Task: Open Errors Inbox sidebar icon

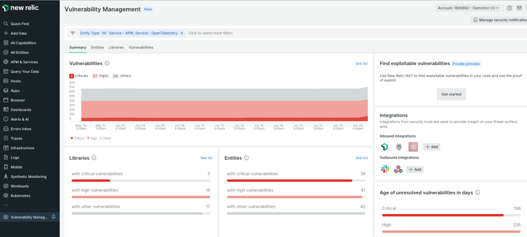Action: pos(6,129)
